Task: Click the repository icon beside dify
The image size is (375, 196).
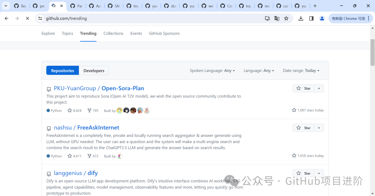Action: coord(49,174)
